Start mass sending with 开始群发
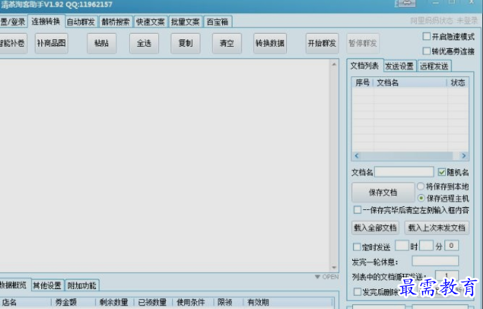483x309 pixels. tap(322, 43)
